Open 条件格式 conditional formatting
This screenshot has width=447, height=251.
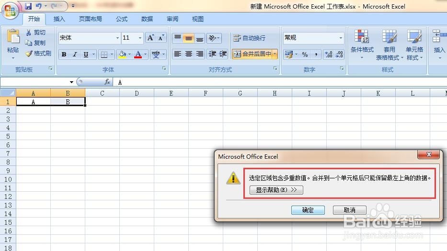362,44
